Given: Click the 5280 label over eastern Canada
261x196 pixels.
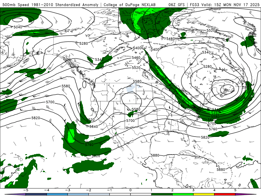Looking at the screenshot, I should (207, 67).
